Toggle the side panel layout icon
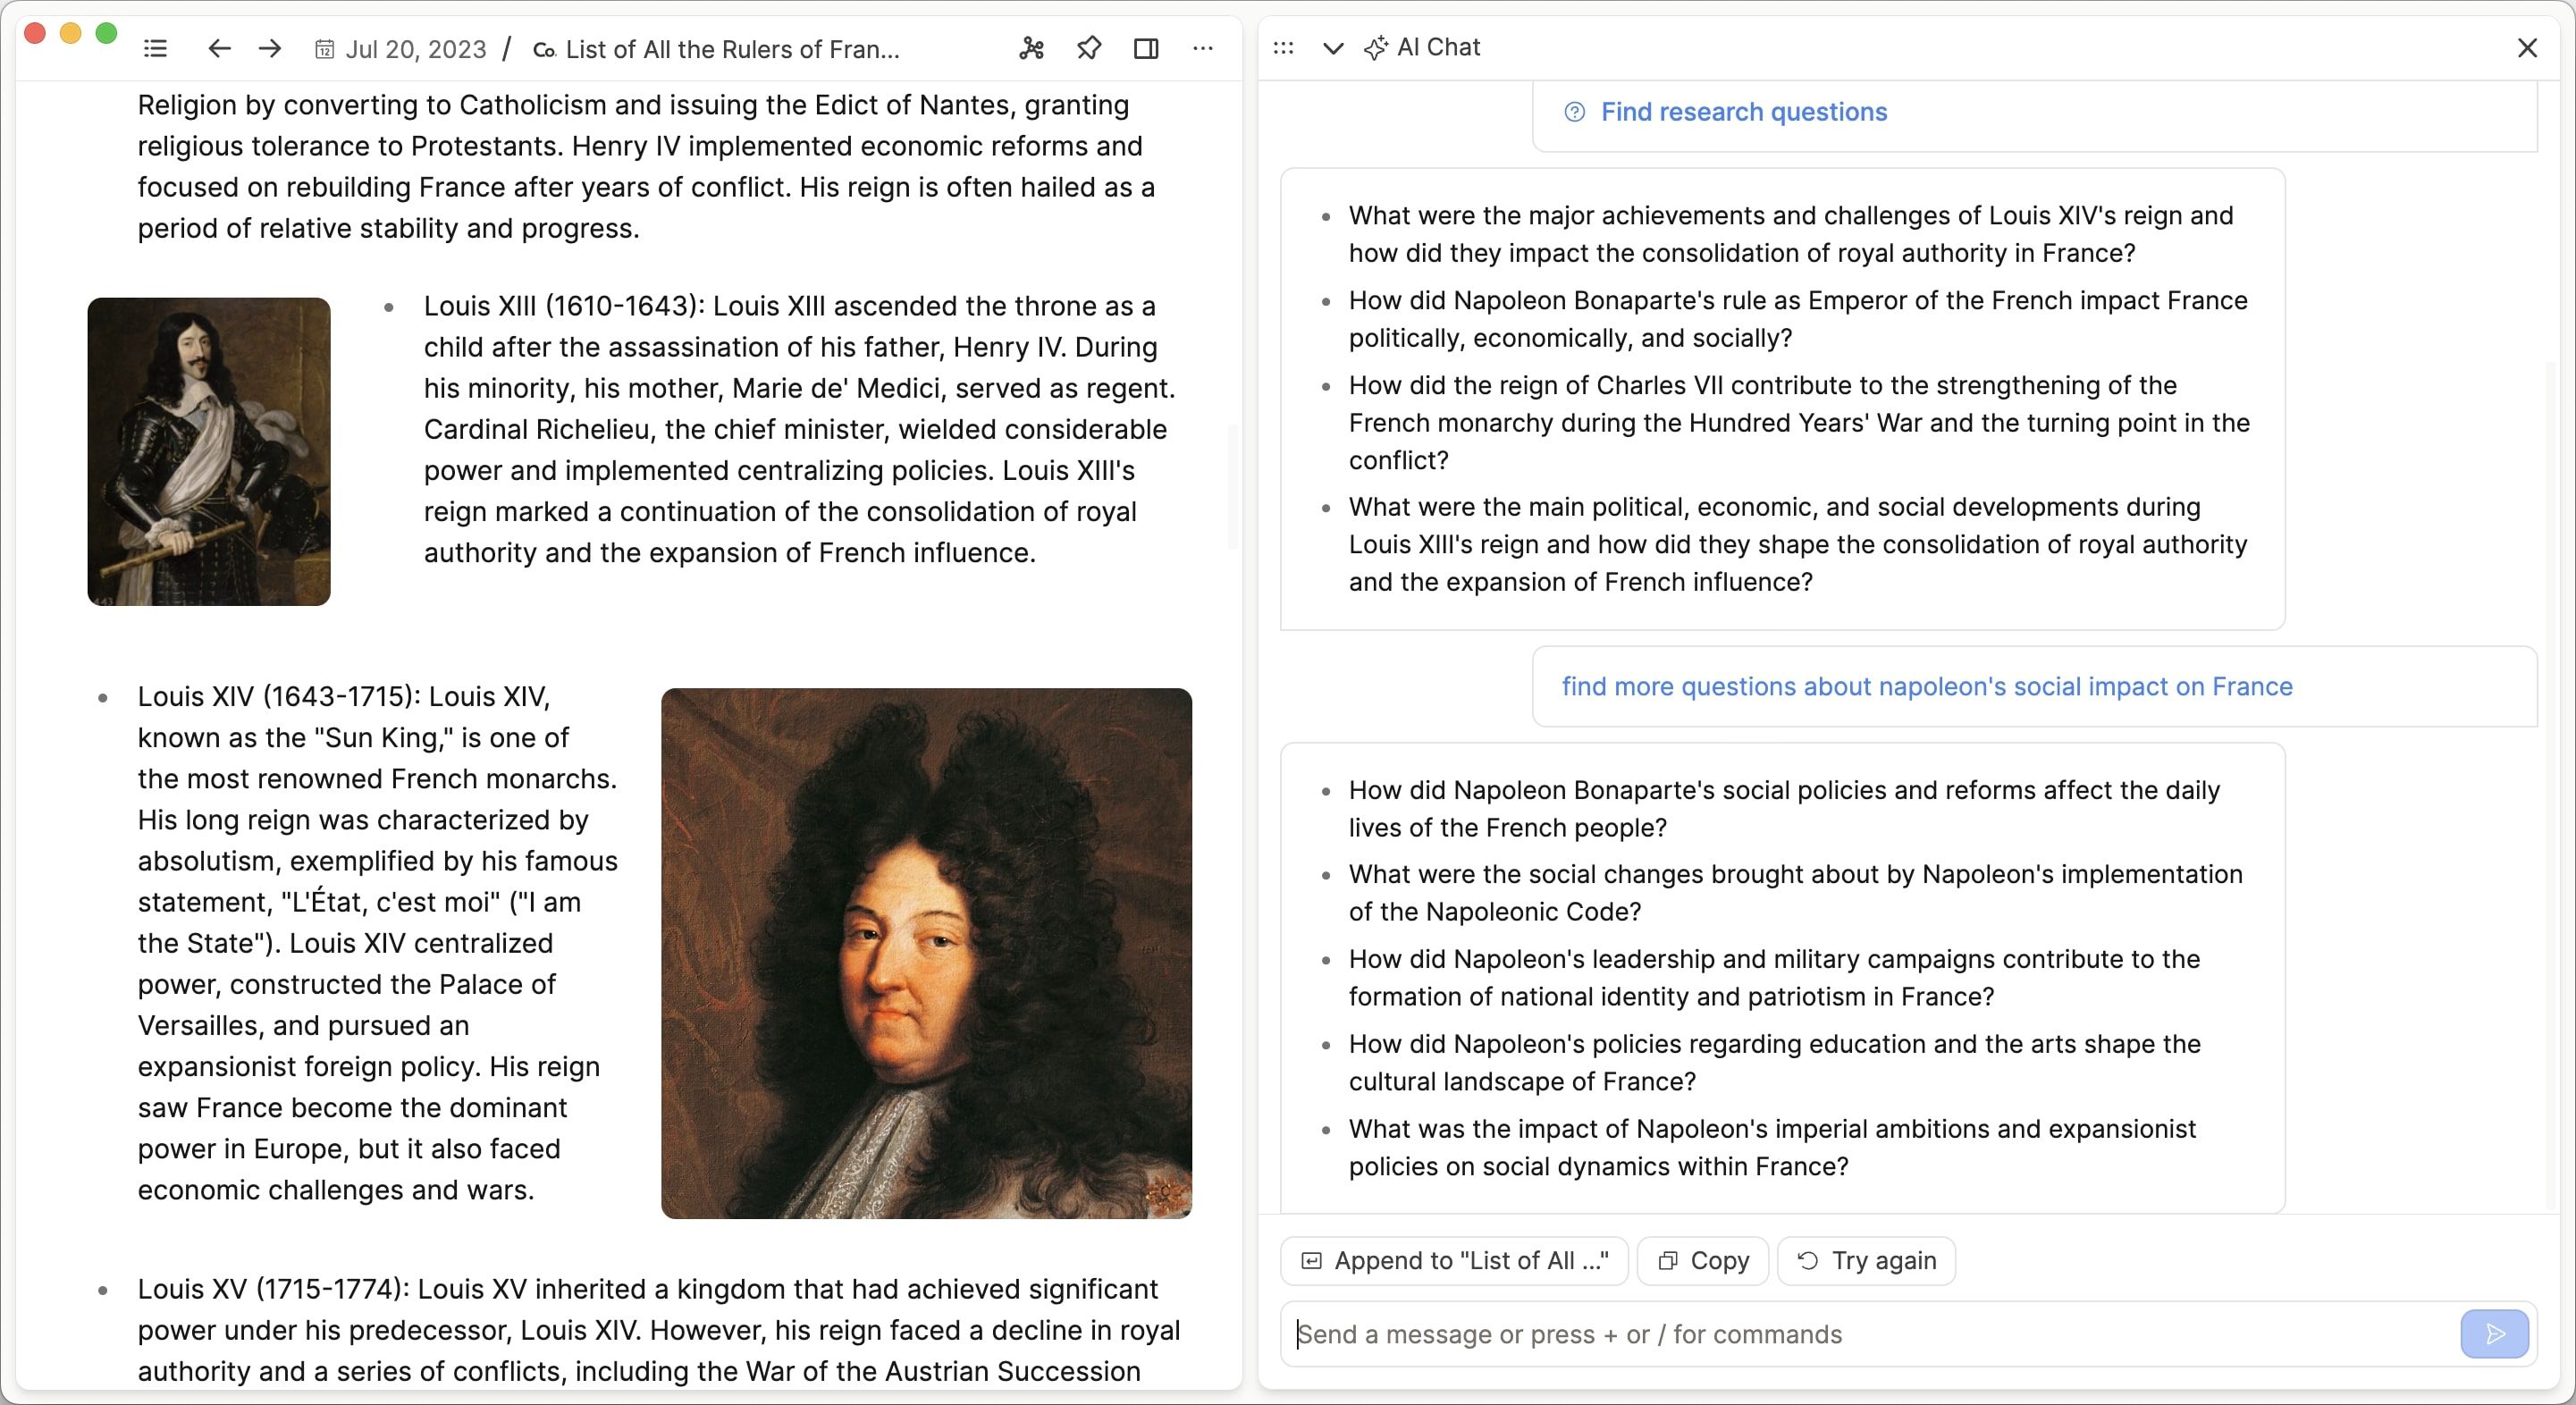 pyautogui.click(x=1146, y=48)
